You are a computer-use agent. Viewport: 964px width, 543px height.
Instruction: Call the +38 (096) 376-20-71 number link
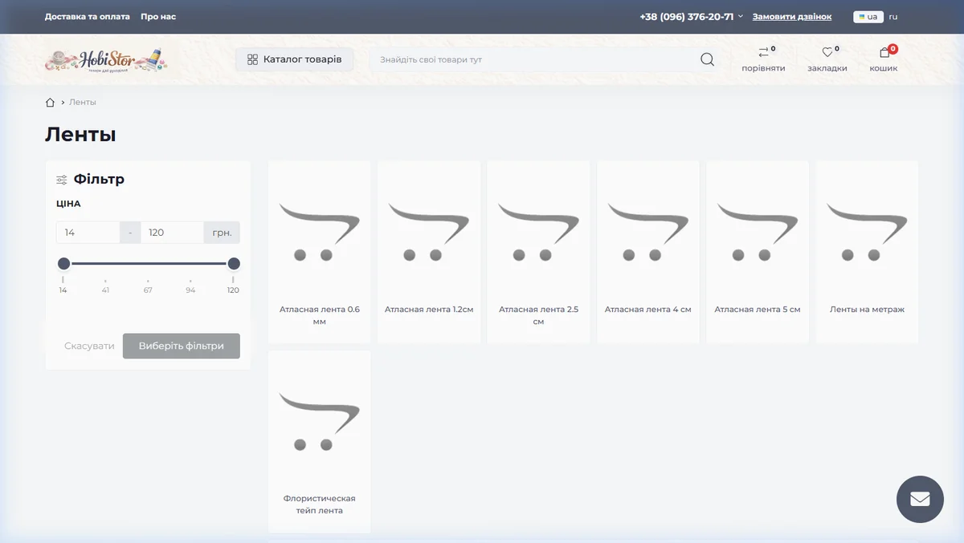[687, 16]
